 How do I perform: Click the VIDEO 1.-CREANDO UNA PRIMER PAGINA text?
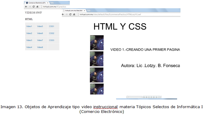[x=145, y=50]
